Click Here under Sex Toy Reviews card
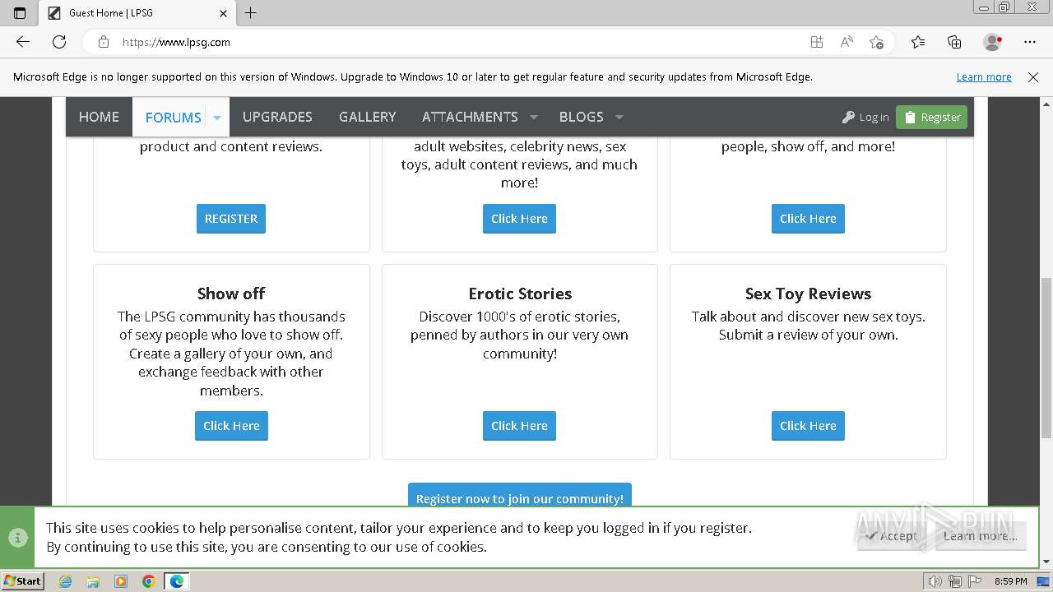Image resolution: width=1053 pixels, height=592 pixels. pyautogui.click(x=808, y=426)
